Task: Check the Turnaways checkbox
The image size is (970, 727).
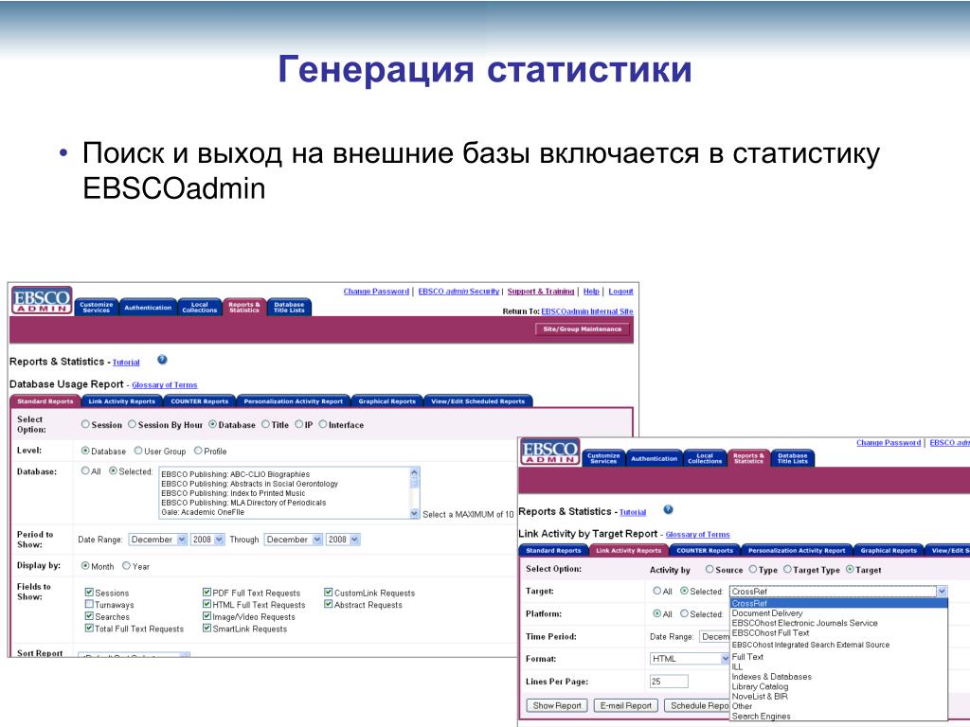Action: (89, 604)
